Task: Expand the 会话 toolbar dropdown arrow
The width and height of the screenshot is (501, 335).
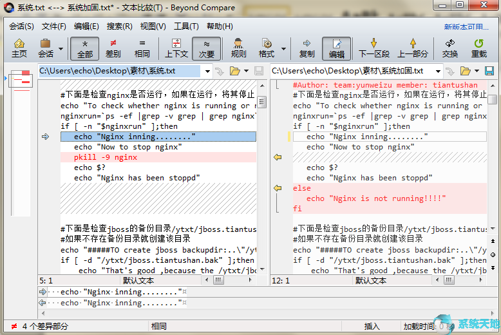Action: coord(61,48)
